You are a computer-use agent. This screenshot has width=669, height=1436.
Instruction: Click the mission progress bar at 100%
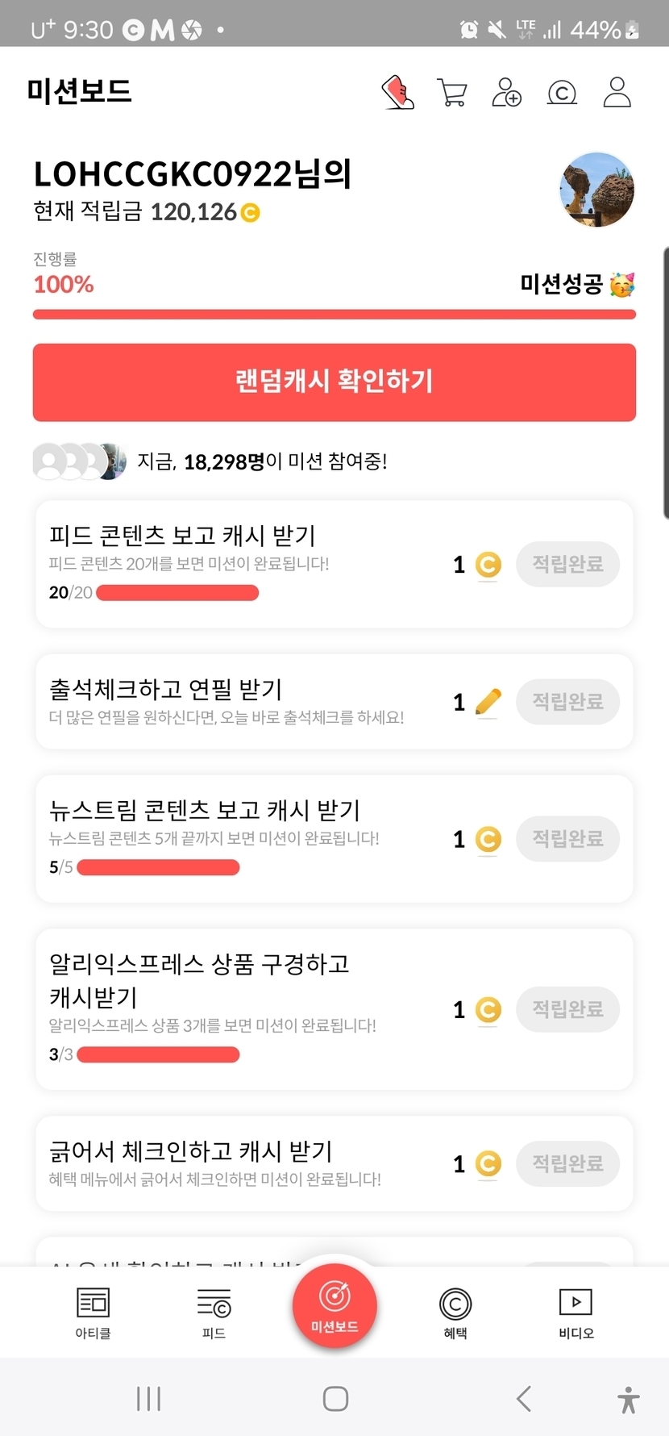[334, 315]
